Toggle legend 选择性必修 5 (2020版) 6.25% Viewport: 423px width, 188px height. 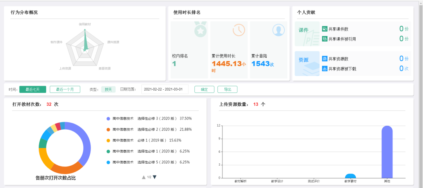(x=148, y=163)
